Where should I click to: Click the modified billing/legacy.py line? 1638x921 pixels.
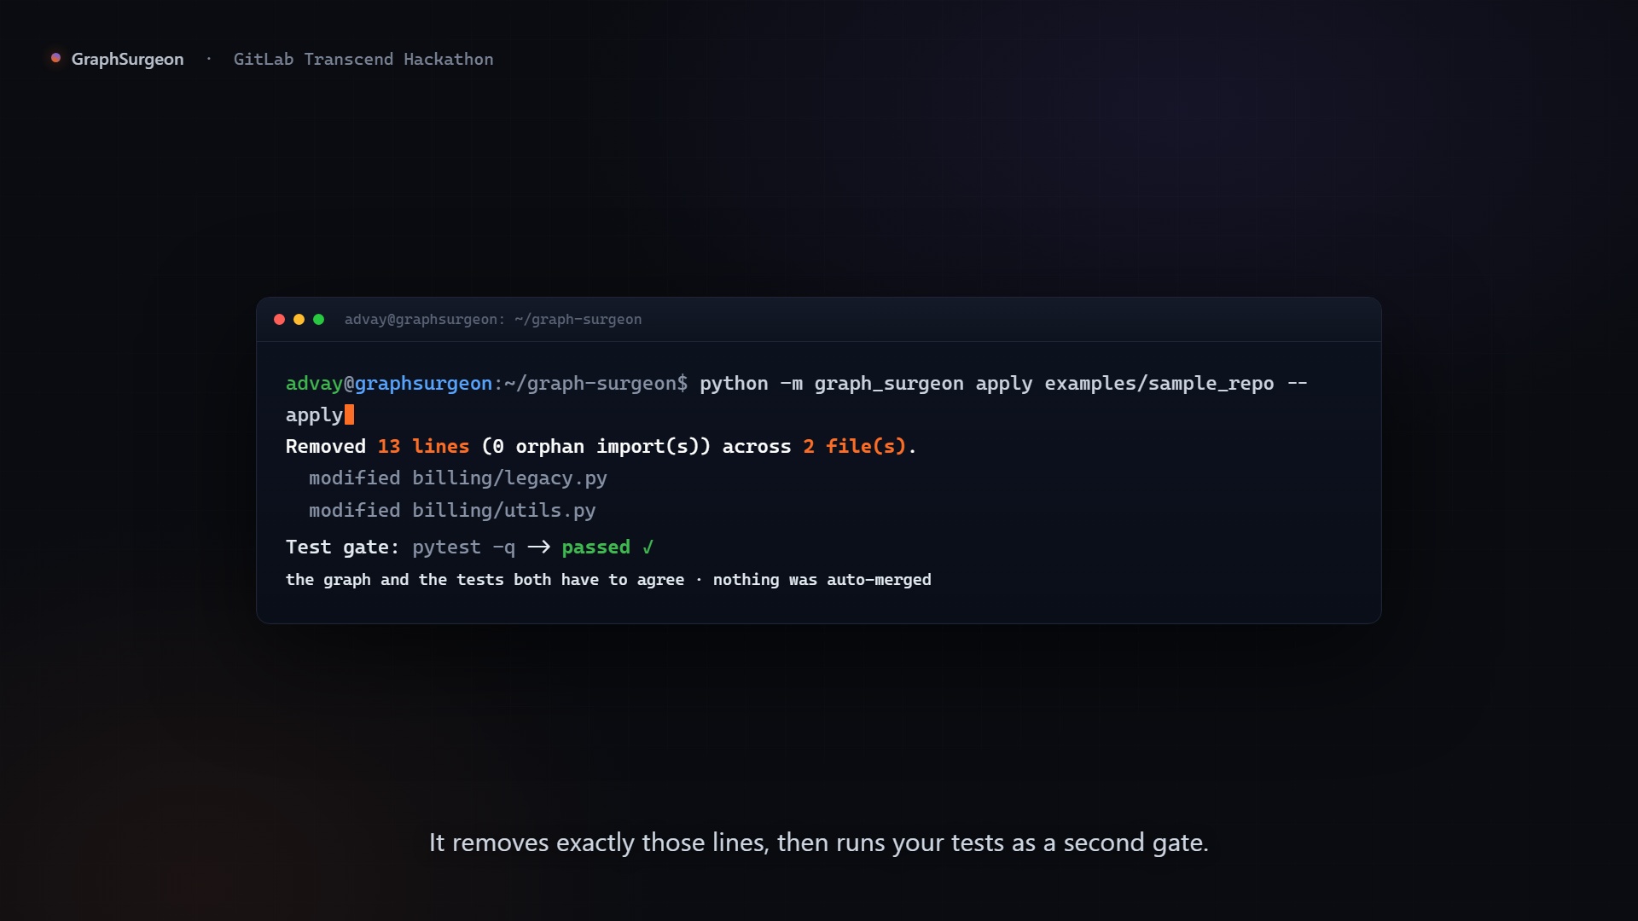pos(458,478)
